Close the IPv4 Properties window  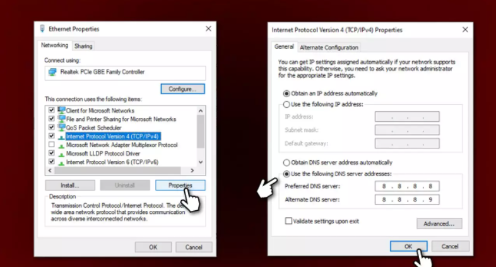(465, 30)
